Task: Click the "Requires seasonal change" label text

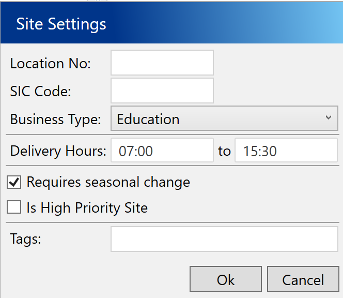Action: click(x=108, y=182)
